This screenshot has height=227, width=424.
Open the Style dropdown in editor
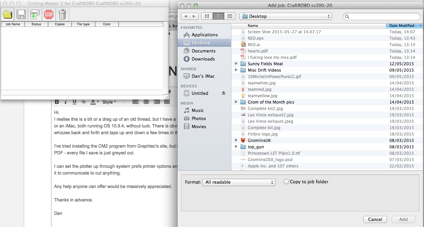click(109, 102)
